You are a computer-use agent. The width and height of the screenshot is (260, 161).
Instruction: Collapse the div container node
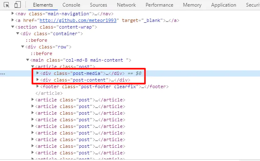pos(17,33)
